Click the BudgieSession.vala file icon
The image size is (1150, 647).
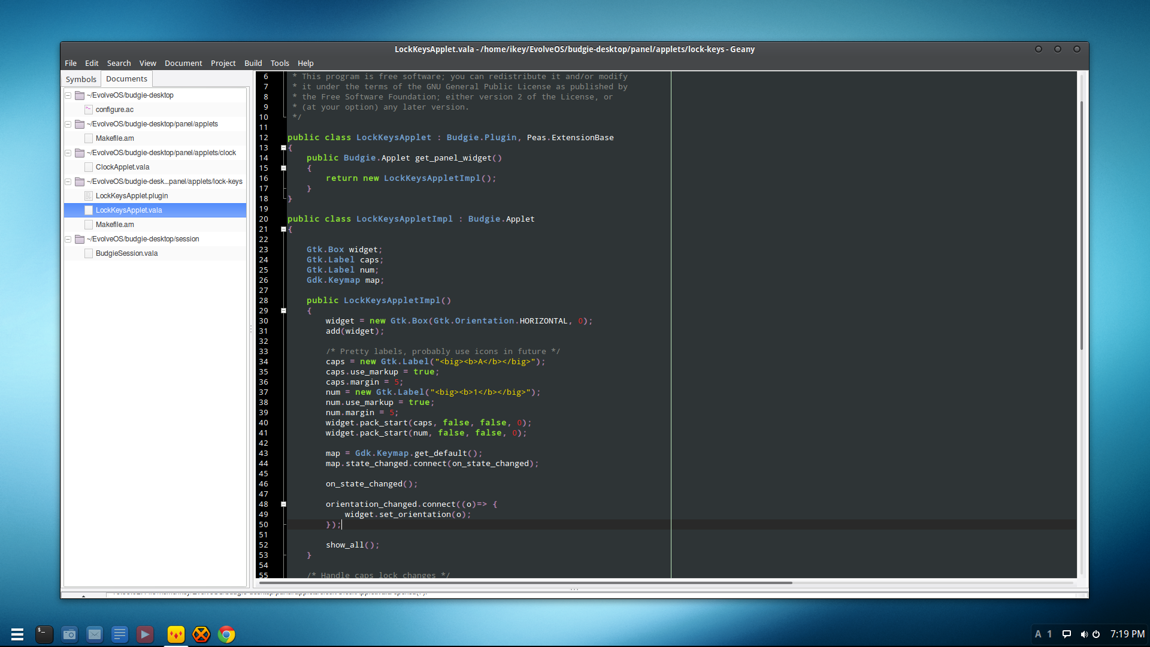click(x=89, y=253)
